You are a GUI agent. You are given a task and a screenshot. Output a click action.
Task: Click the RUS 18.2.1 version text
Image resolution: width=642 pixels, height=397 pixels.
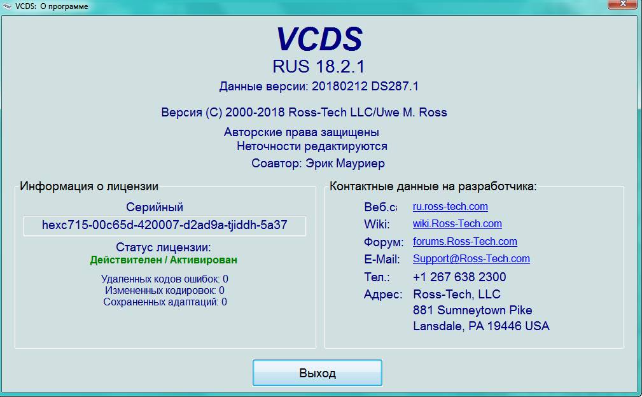click(319, 67)
